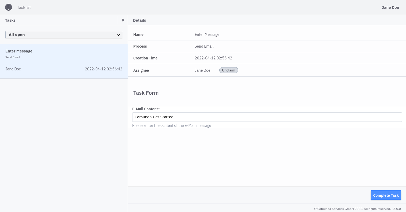Select the 'Enter Message' task in the list

tap(64, 61)
